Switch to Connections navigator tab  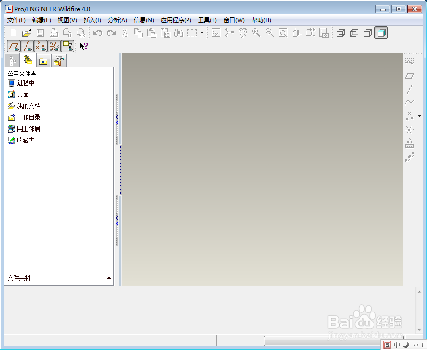click(58, 61)
